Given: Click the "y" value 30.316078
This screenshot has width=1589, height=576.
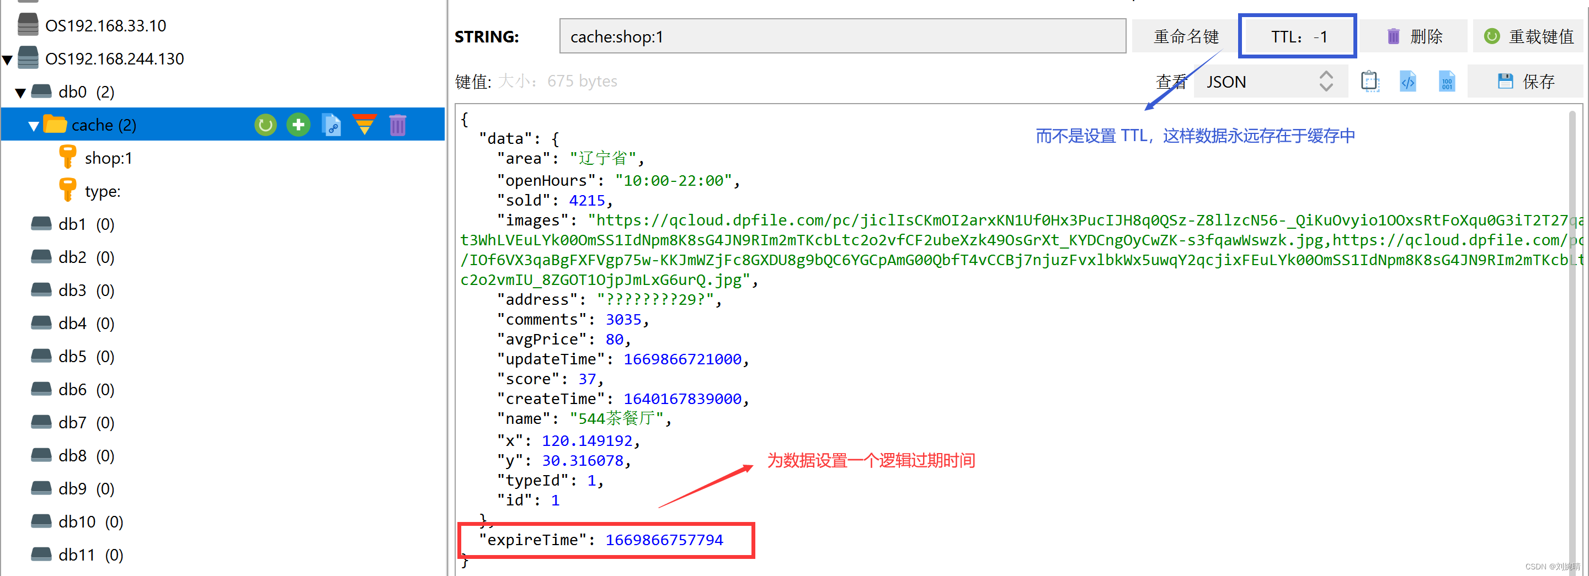Looking at the screenshot, I should (582, 460).
